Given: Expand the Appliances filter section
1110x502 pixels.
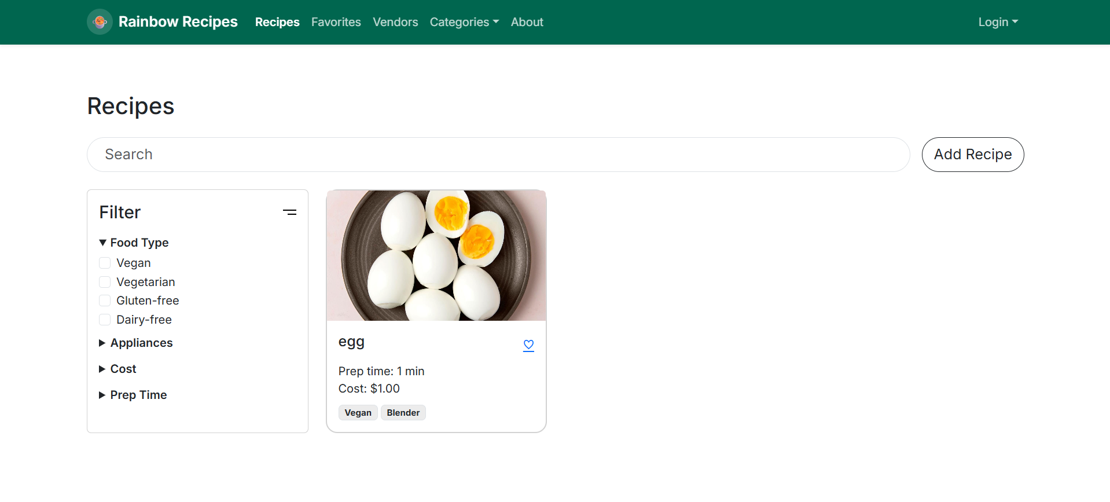Looking at the screenshot, I should point(136,343).
